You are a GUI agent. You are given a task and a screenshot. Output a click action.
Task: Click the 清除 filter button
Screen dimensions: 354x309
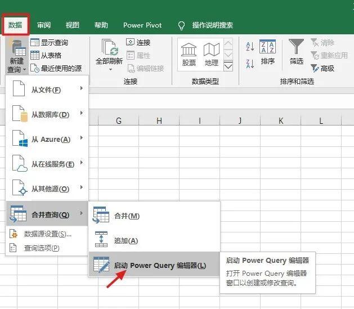click(x=322, y=42)
